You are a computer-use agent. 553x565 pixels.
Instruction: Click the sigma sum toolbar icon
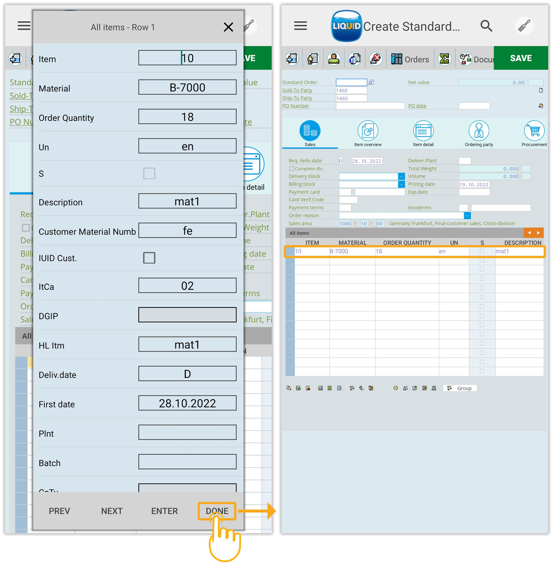tap(444, 59)
